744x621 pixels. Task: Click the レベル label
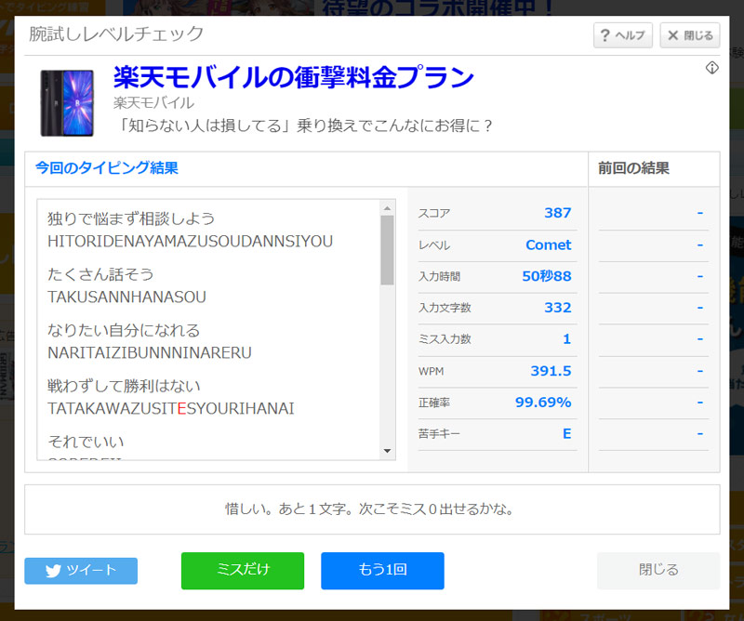tap(433, 245)
